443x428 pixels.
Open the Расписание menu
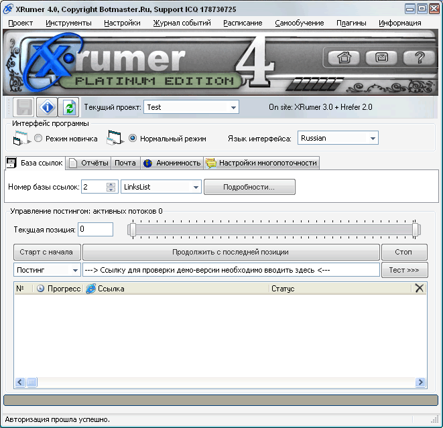tap(243, 23)
